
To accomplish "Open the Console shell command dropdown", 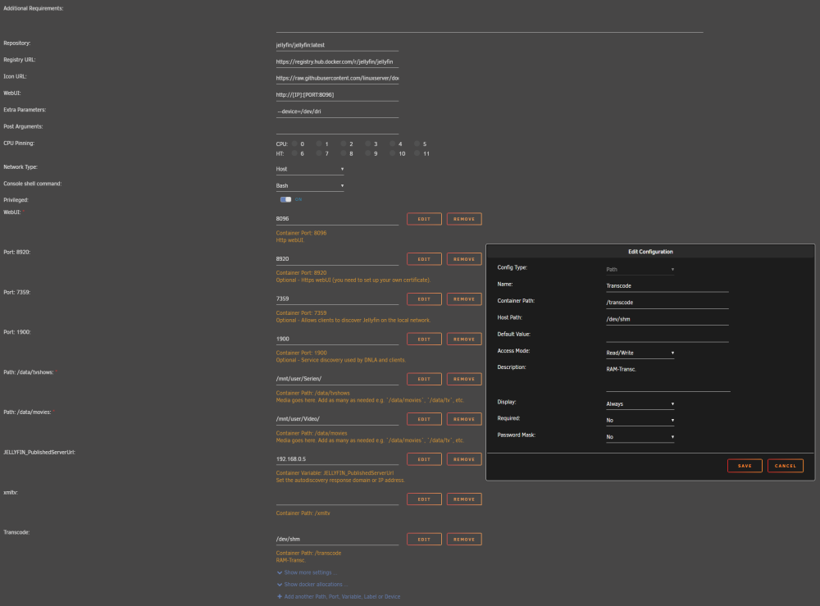I will [310, 185].
